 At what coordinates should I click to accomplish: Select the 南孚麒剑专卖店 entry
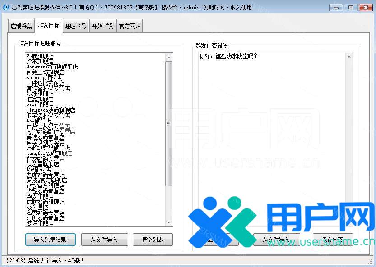click(45, 143)
